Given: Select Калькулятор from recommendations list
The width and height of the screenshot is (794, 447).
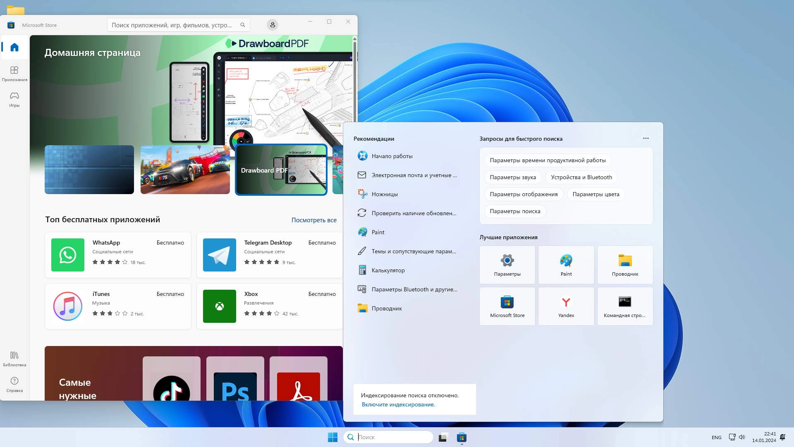Looking at the screenshot, I should [388, 270].
